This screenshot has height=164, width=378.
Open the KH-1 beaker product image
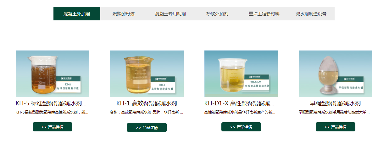pos(147,74)
